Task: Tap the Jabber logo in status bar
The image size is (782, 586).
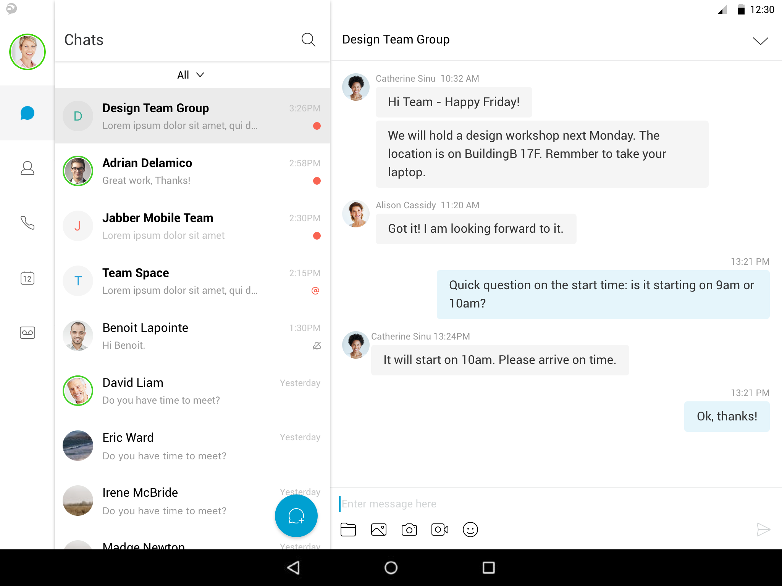Action: [x=11, y=8]
